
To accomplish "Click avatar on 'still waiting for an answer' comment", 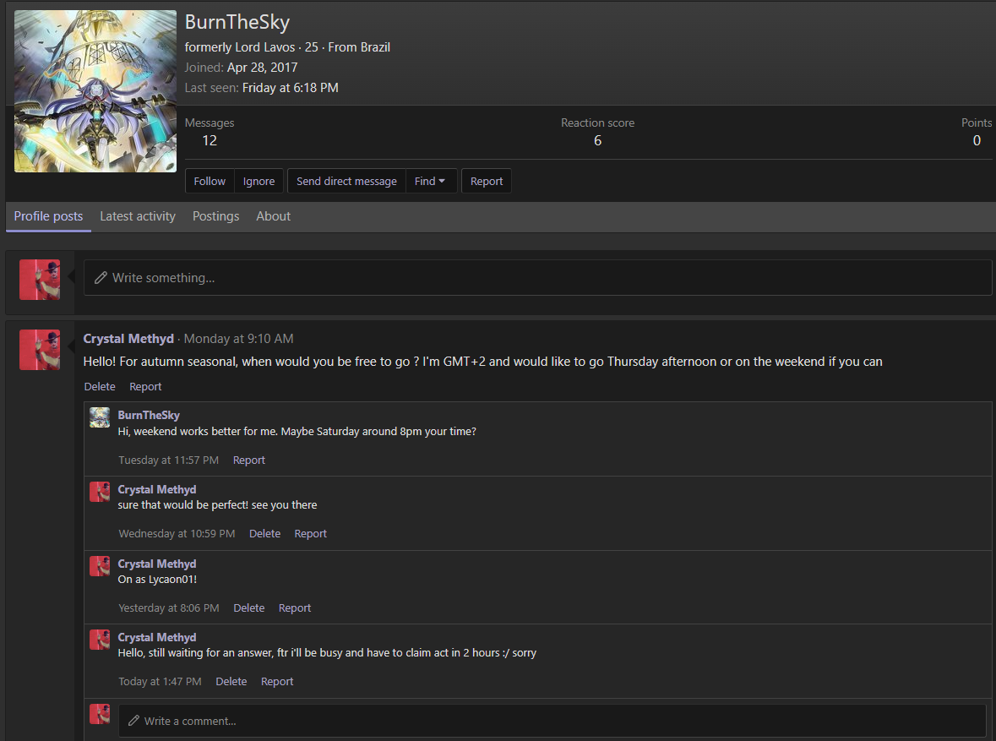I will tap(100, 640).
